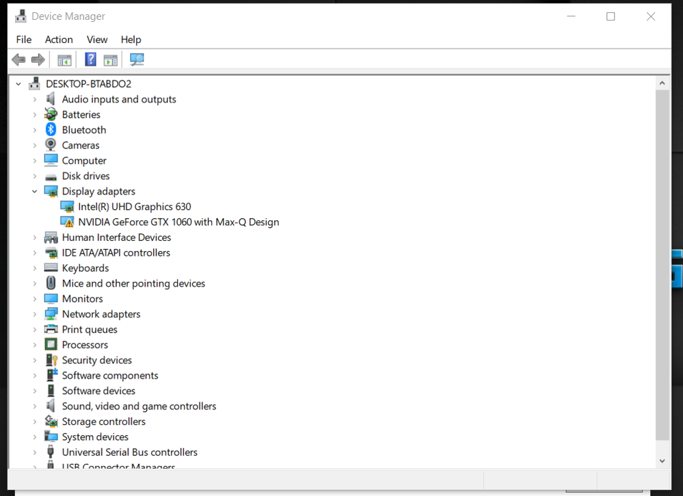Expand the Audio inputs and outputs category
This screenshot has height=496, width=683.
click(x=34, y=99)
